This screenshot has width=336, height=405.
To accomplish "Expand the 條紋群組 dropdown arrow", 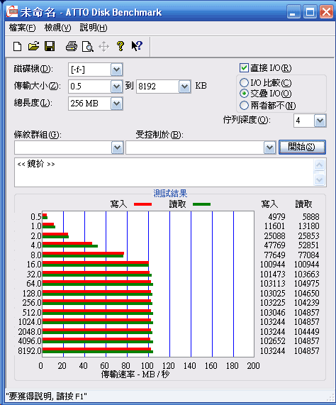I will [x=118, y=148].
